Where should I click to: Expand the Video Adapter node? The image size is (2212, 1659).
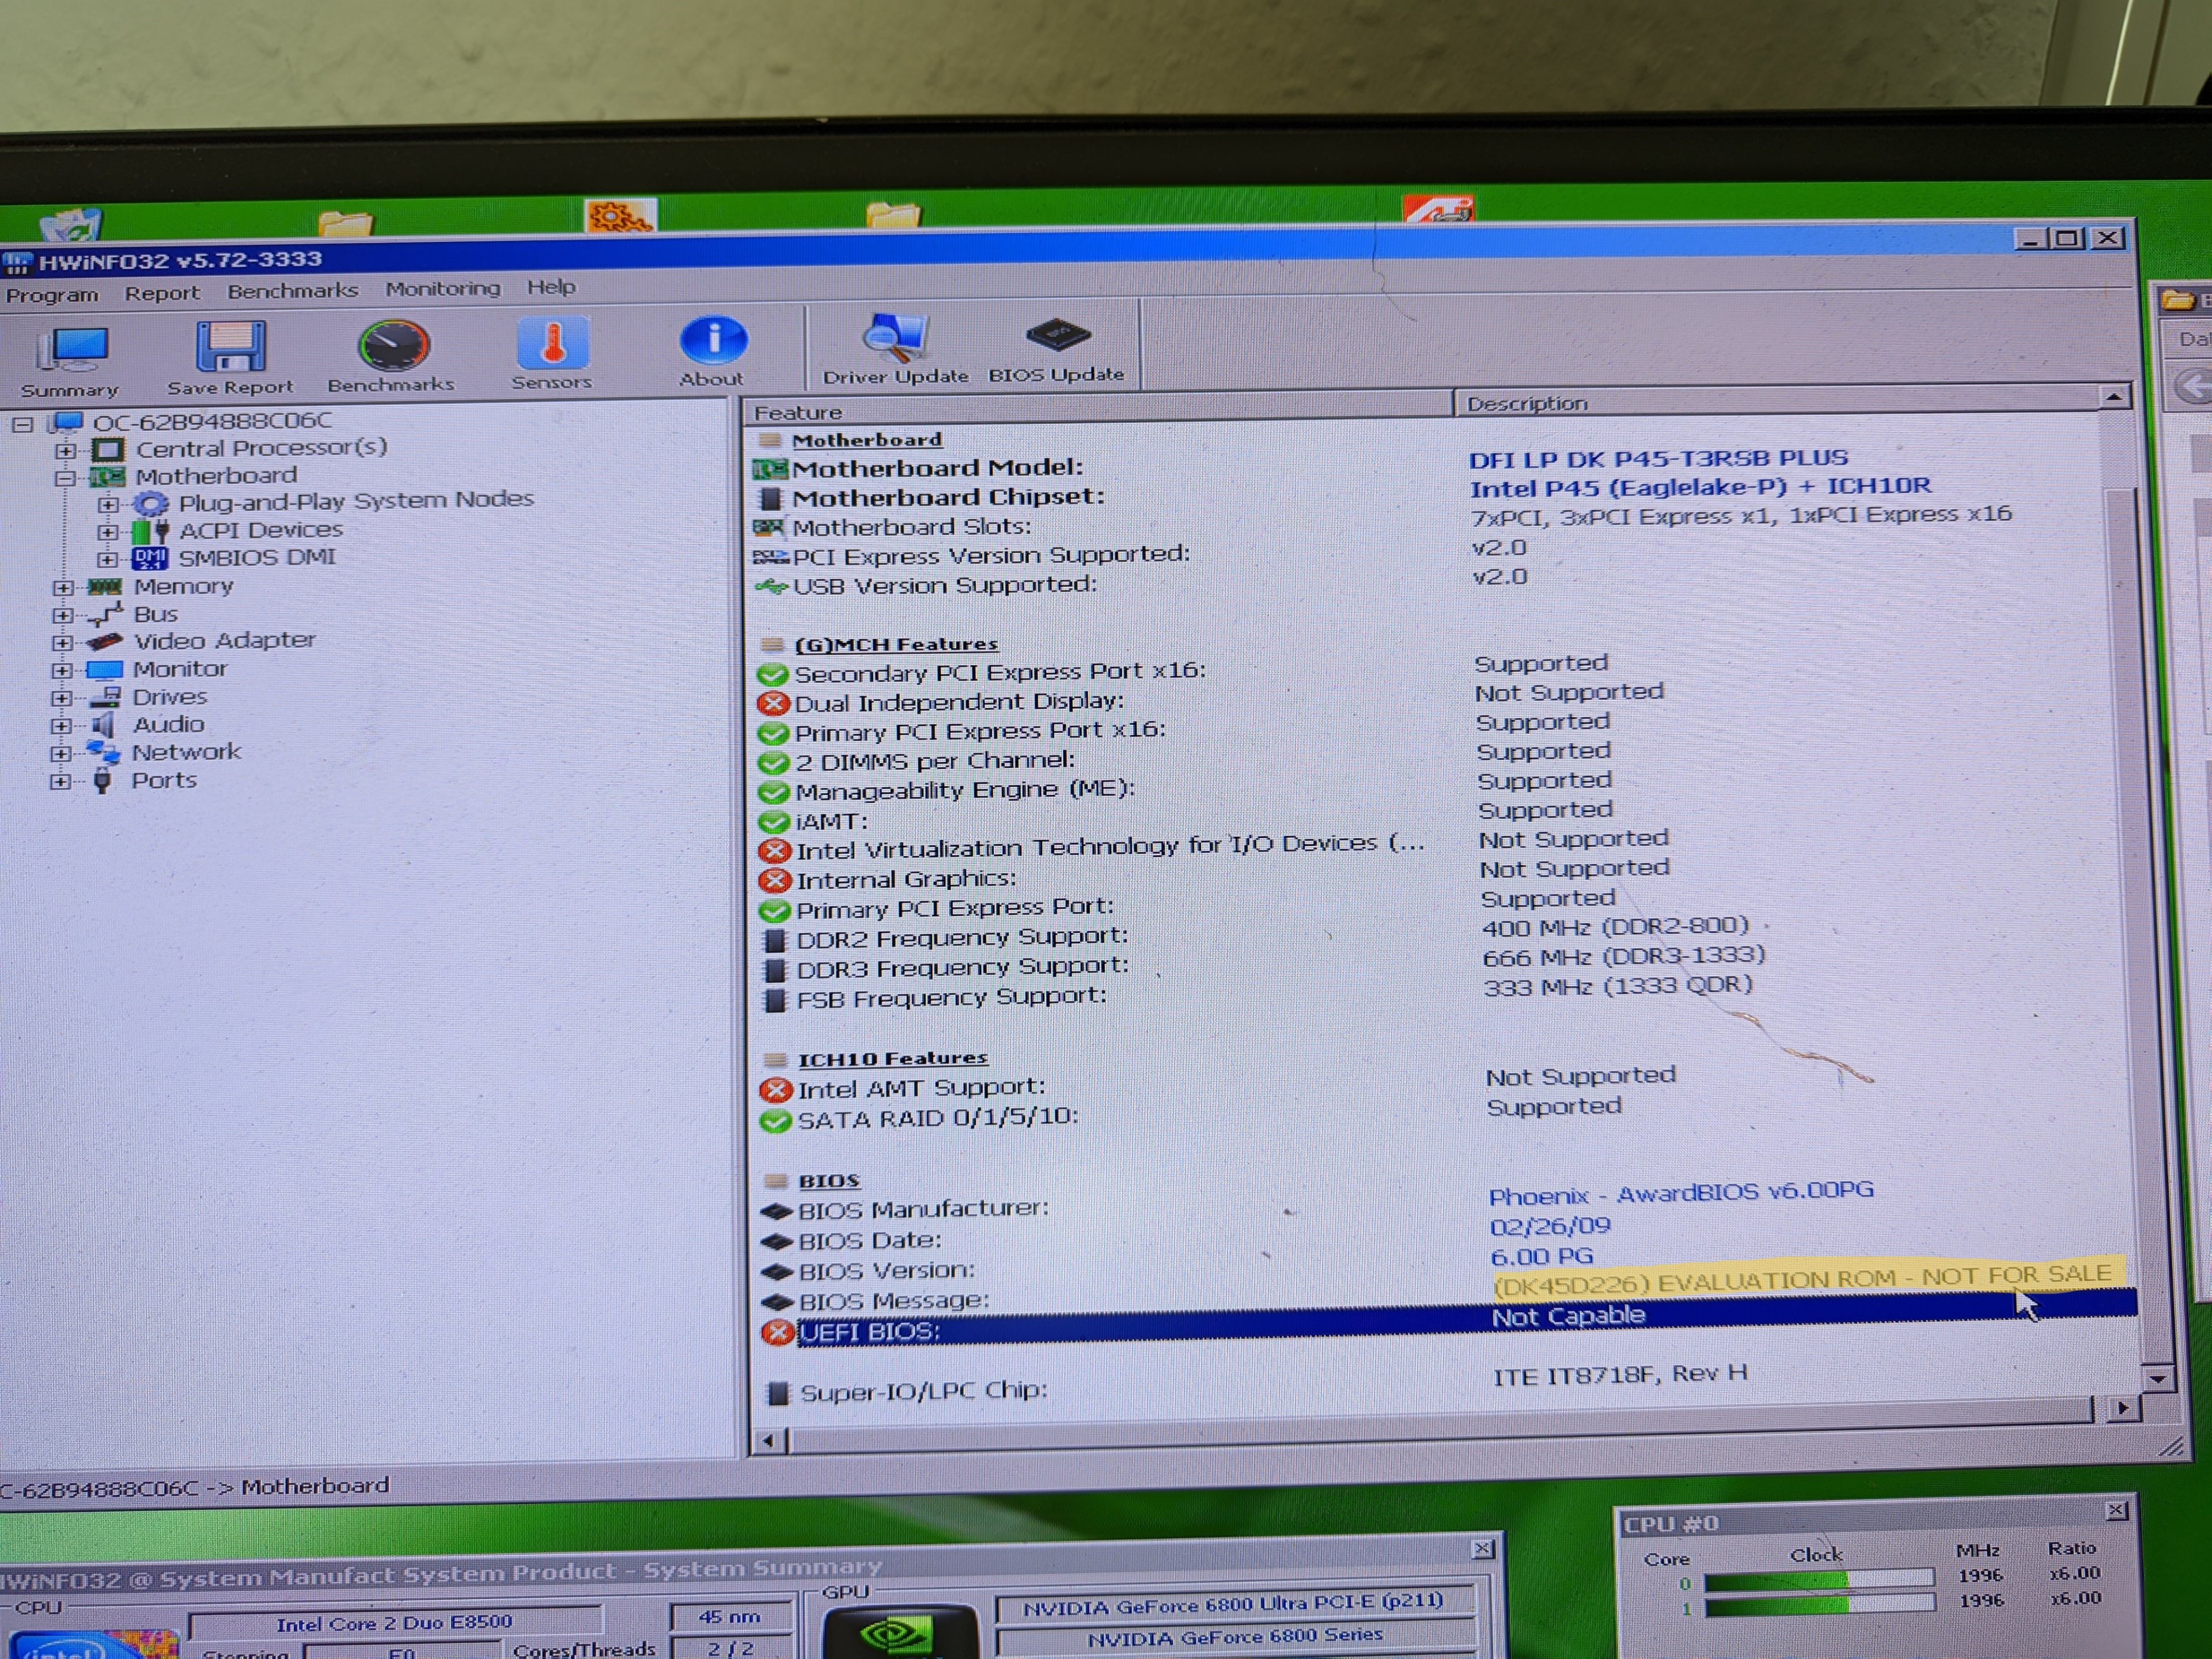point(62,642)
